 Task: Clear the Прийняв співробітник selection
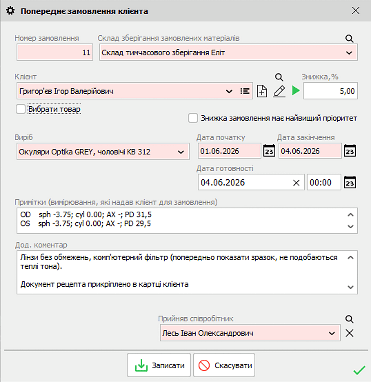349,333
